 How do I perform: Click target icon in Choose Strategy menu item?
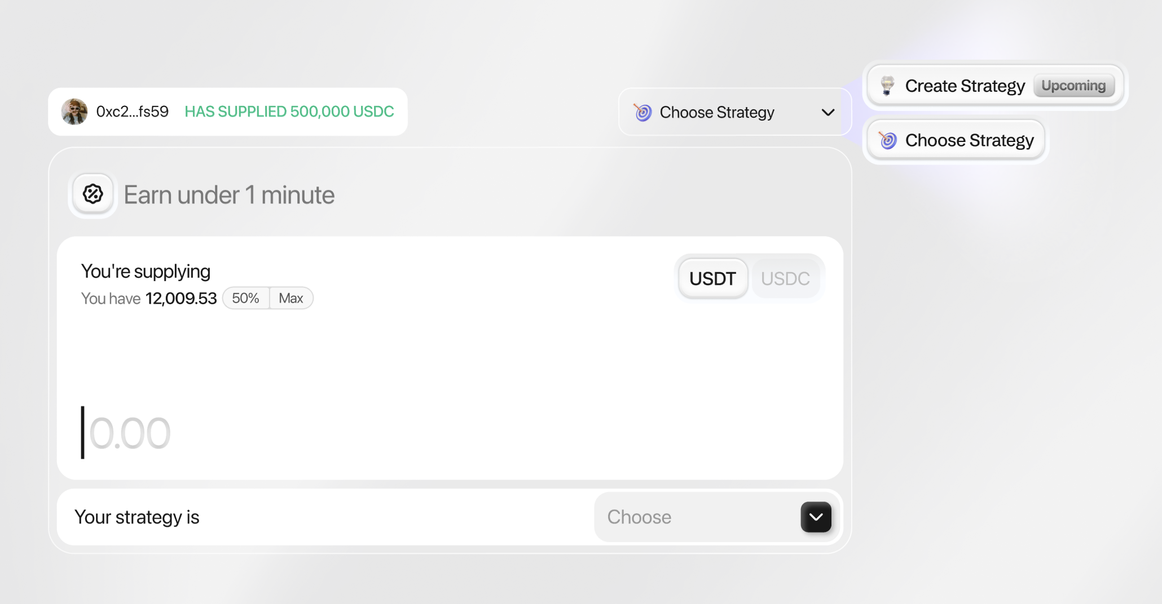tap(888, 140)
